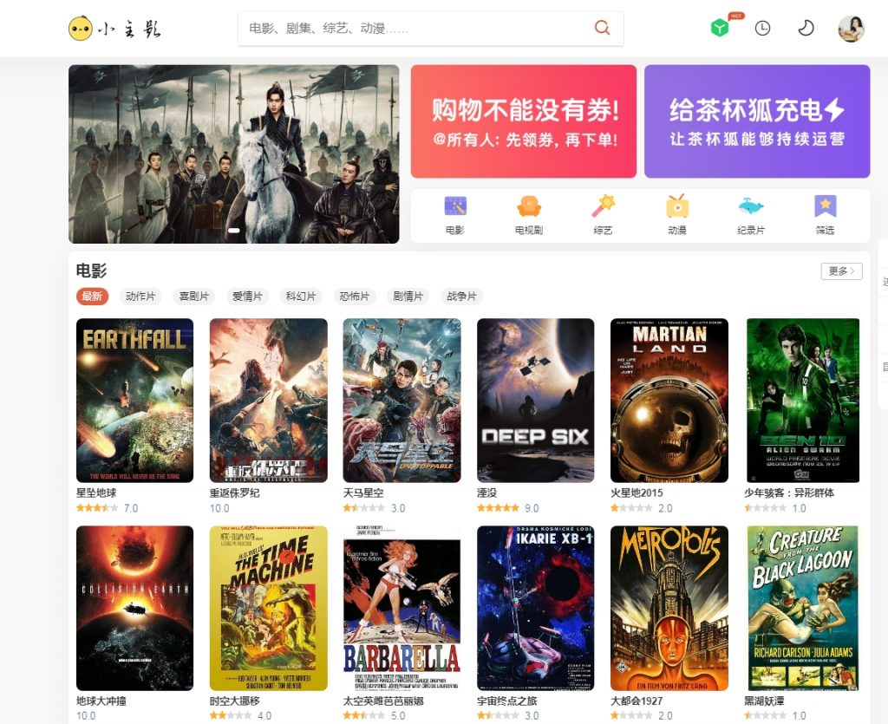Click the 地球大冲撞 title link

click(101, 701)
